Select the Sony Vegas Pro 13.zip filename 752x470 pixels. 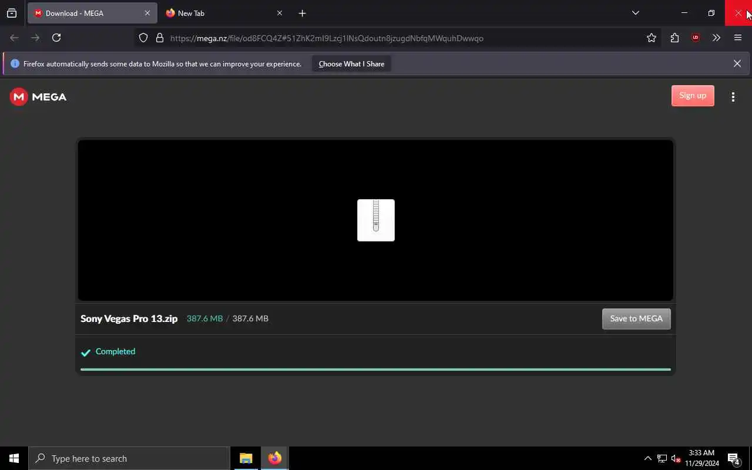(x=129, y=318)
